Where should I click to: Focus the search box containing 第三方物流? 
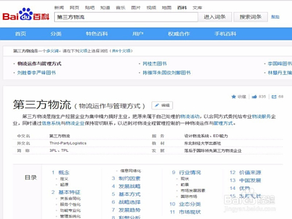126,17
